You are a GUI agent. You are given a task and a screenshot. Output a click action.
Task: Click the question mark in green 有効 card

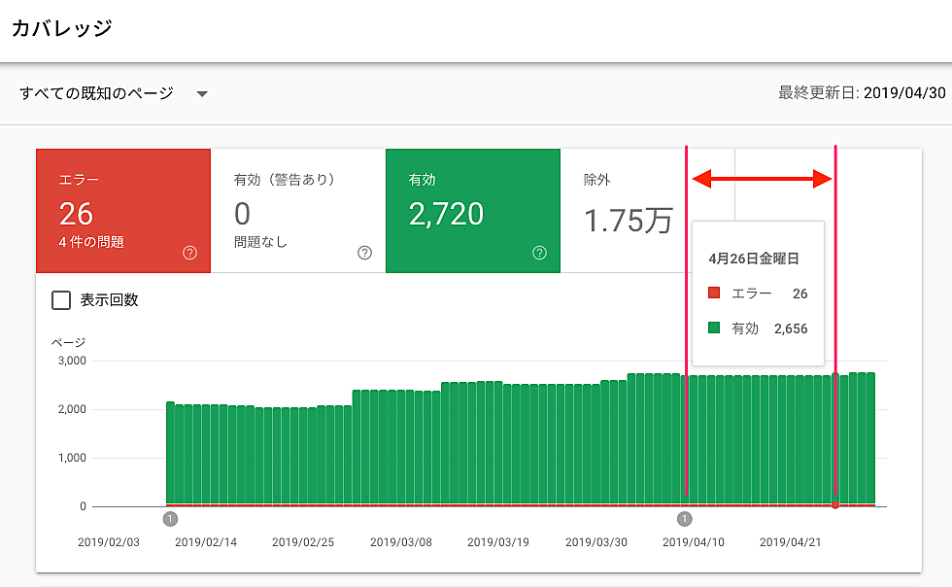(539, 253)
